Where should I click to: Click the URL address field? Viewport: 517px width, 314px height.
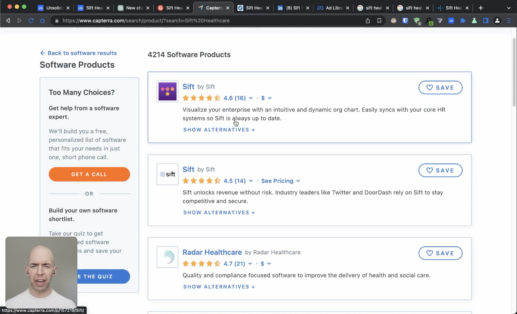pos(181,20)
